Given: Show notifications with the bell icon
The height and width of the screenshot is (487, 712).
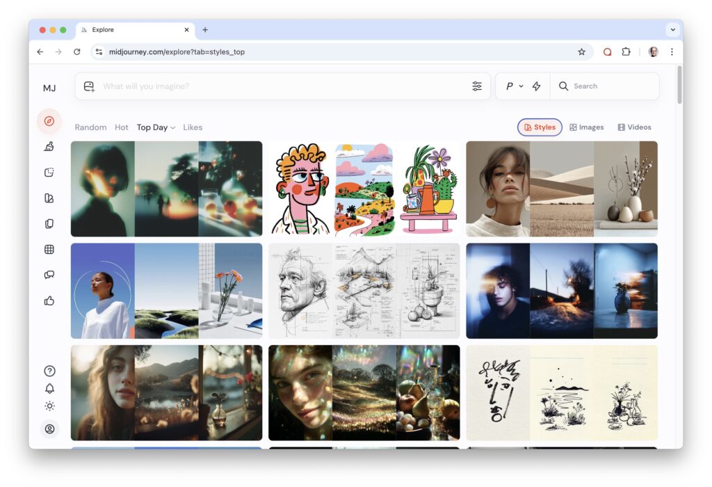Looking at the screenshot, I should pos(49,388).
